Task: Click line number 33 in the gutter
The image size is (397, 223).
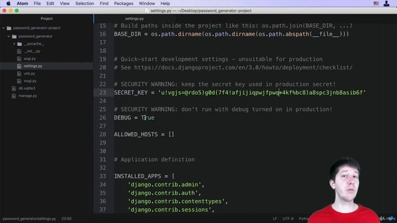Action: [102, 176]
